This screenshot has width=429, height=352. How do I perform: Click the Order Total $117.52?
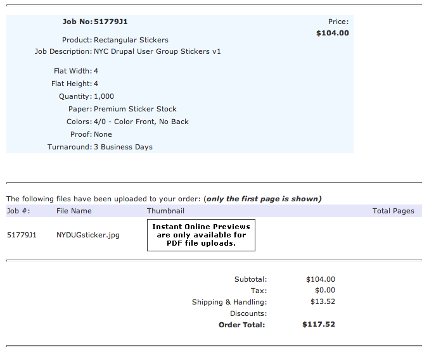click(319, 325)
